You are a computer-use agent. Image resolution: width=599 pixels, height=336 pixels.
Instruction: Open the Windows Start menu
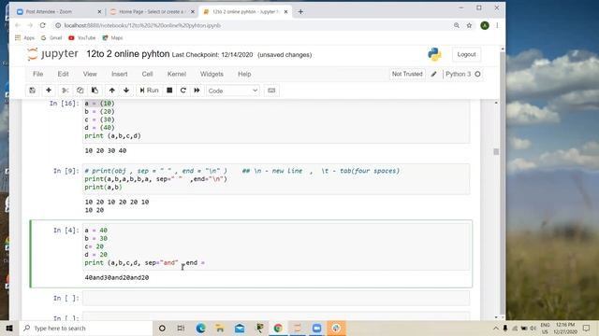9,328
